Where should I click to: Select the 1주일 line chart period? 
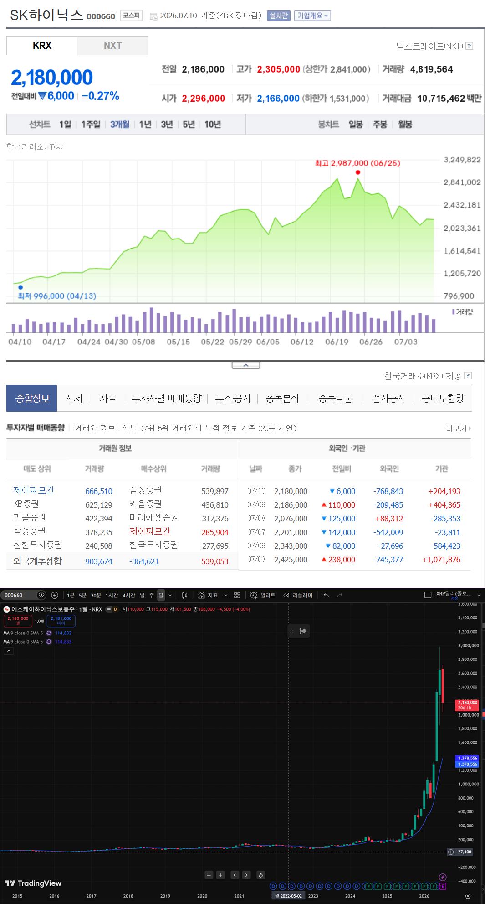[91, 124]
